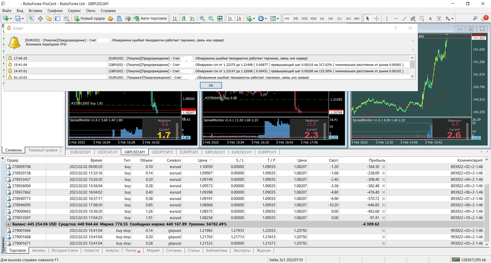Select the candlestick chart type icon
491x263 pixels.
[x=183, y=18]
